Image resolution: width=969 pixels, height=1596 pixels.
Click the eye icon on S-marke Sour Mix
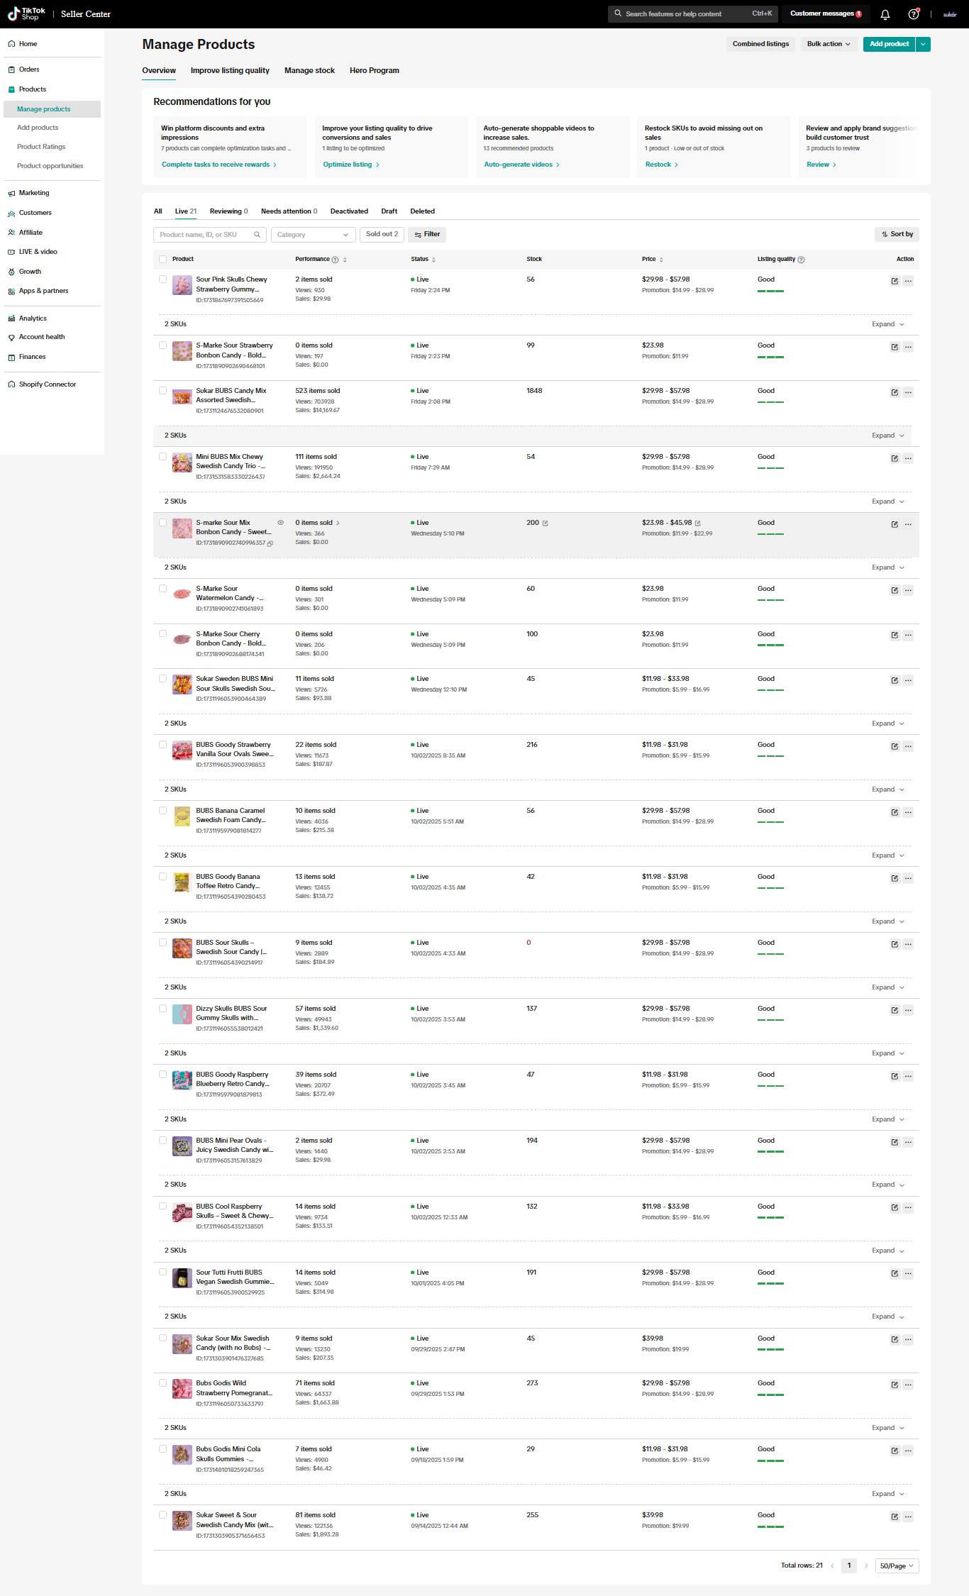[281, 523]
